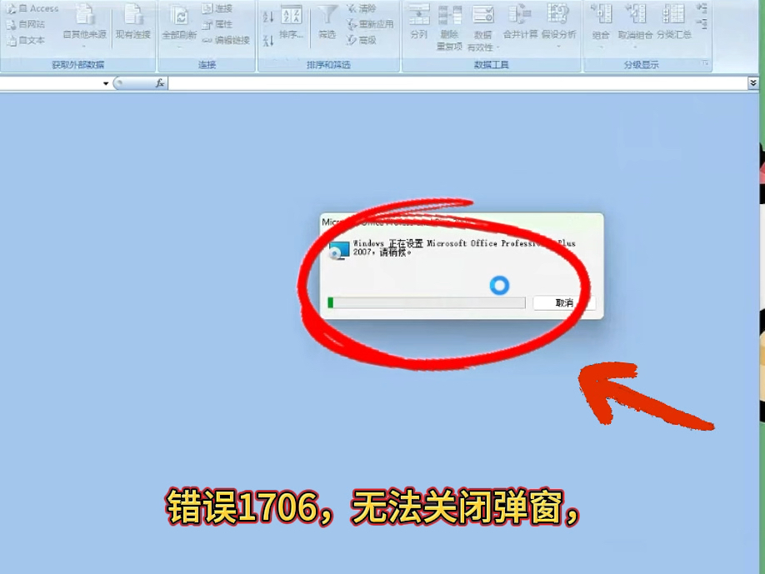Click 连接 group label at ribbon bottom
The width and height of the screenshot is (765, 574).
207,64
